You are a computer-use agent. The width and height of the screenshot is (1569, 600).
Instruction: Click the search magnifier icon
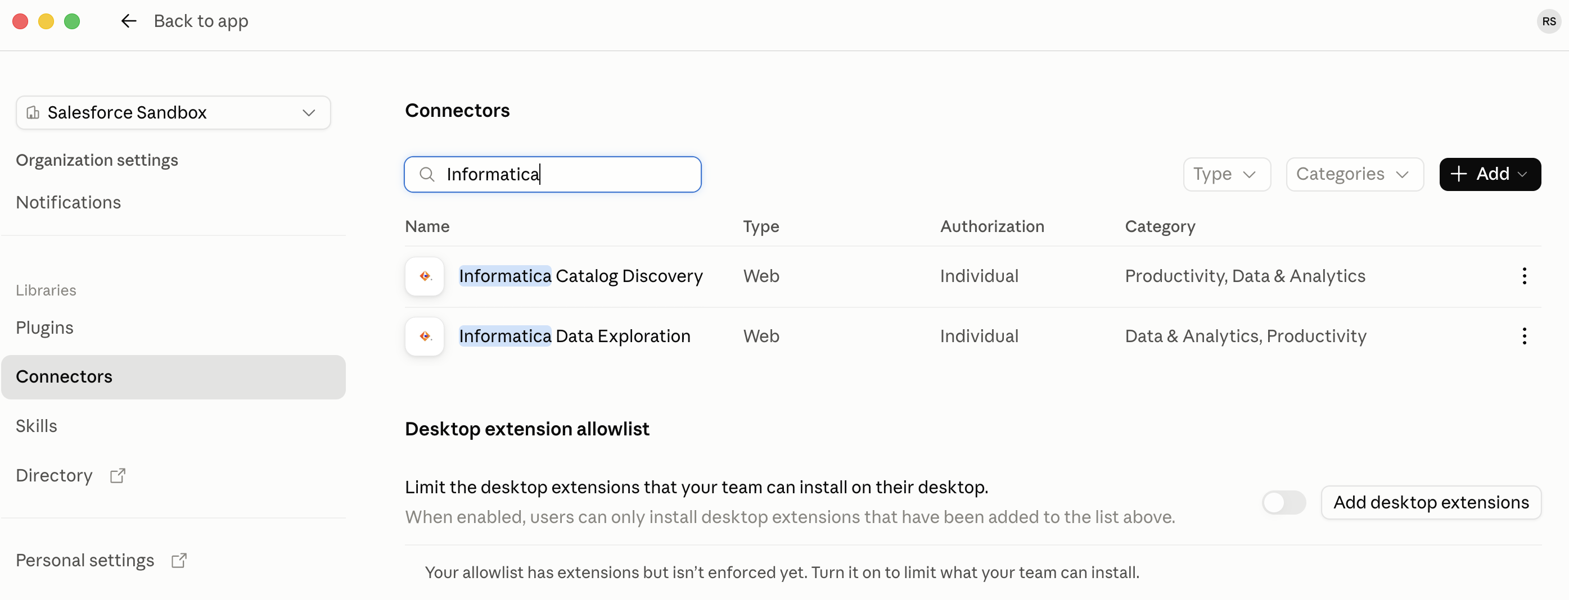[x=427, y=175]
